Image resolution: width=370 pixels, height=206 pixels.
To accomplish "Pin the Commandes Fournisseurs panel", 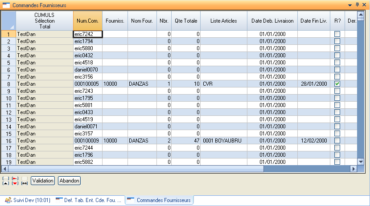I will point(358,5).
